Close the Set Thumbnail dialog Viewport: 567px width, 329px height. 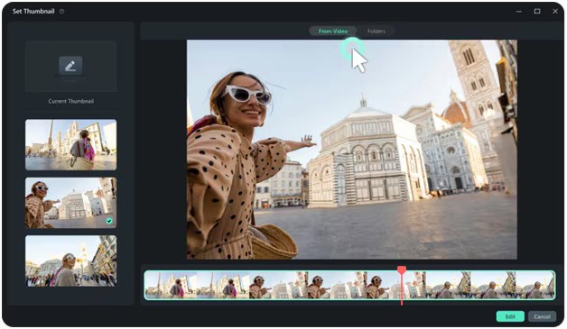(x=555, y=11)
